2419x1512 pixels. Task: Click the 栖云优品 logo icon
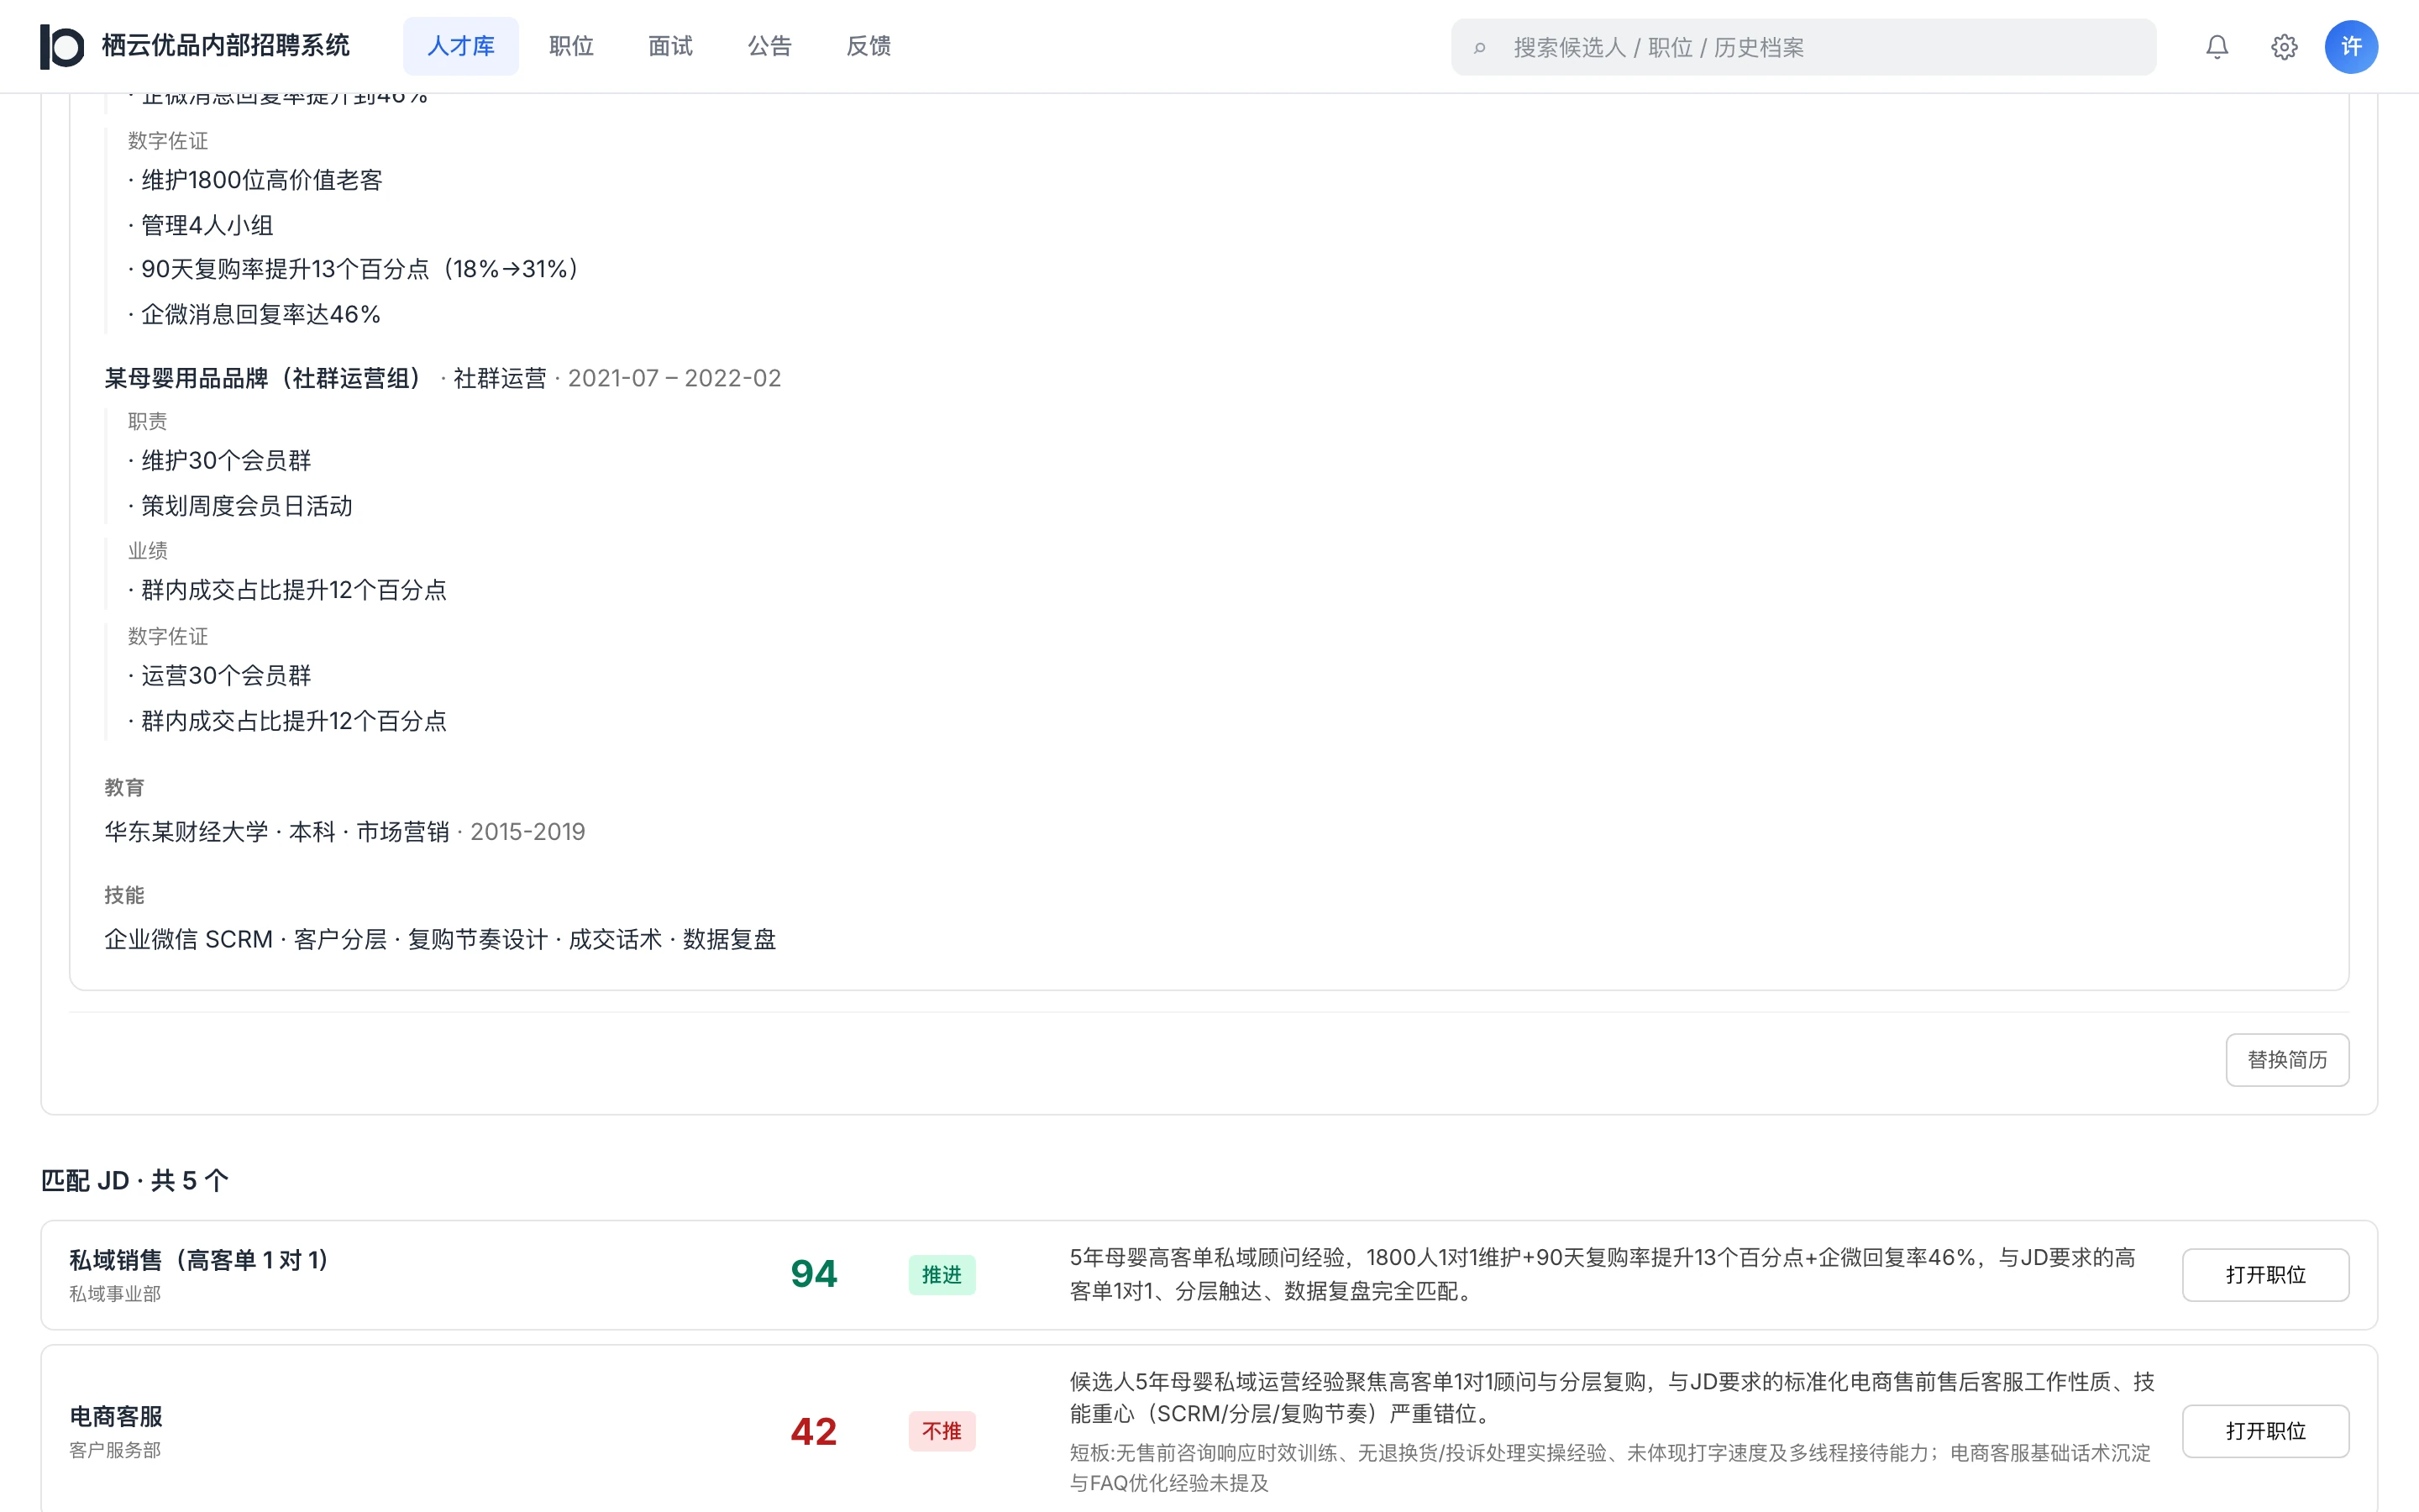coord(62,46)
